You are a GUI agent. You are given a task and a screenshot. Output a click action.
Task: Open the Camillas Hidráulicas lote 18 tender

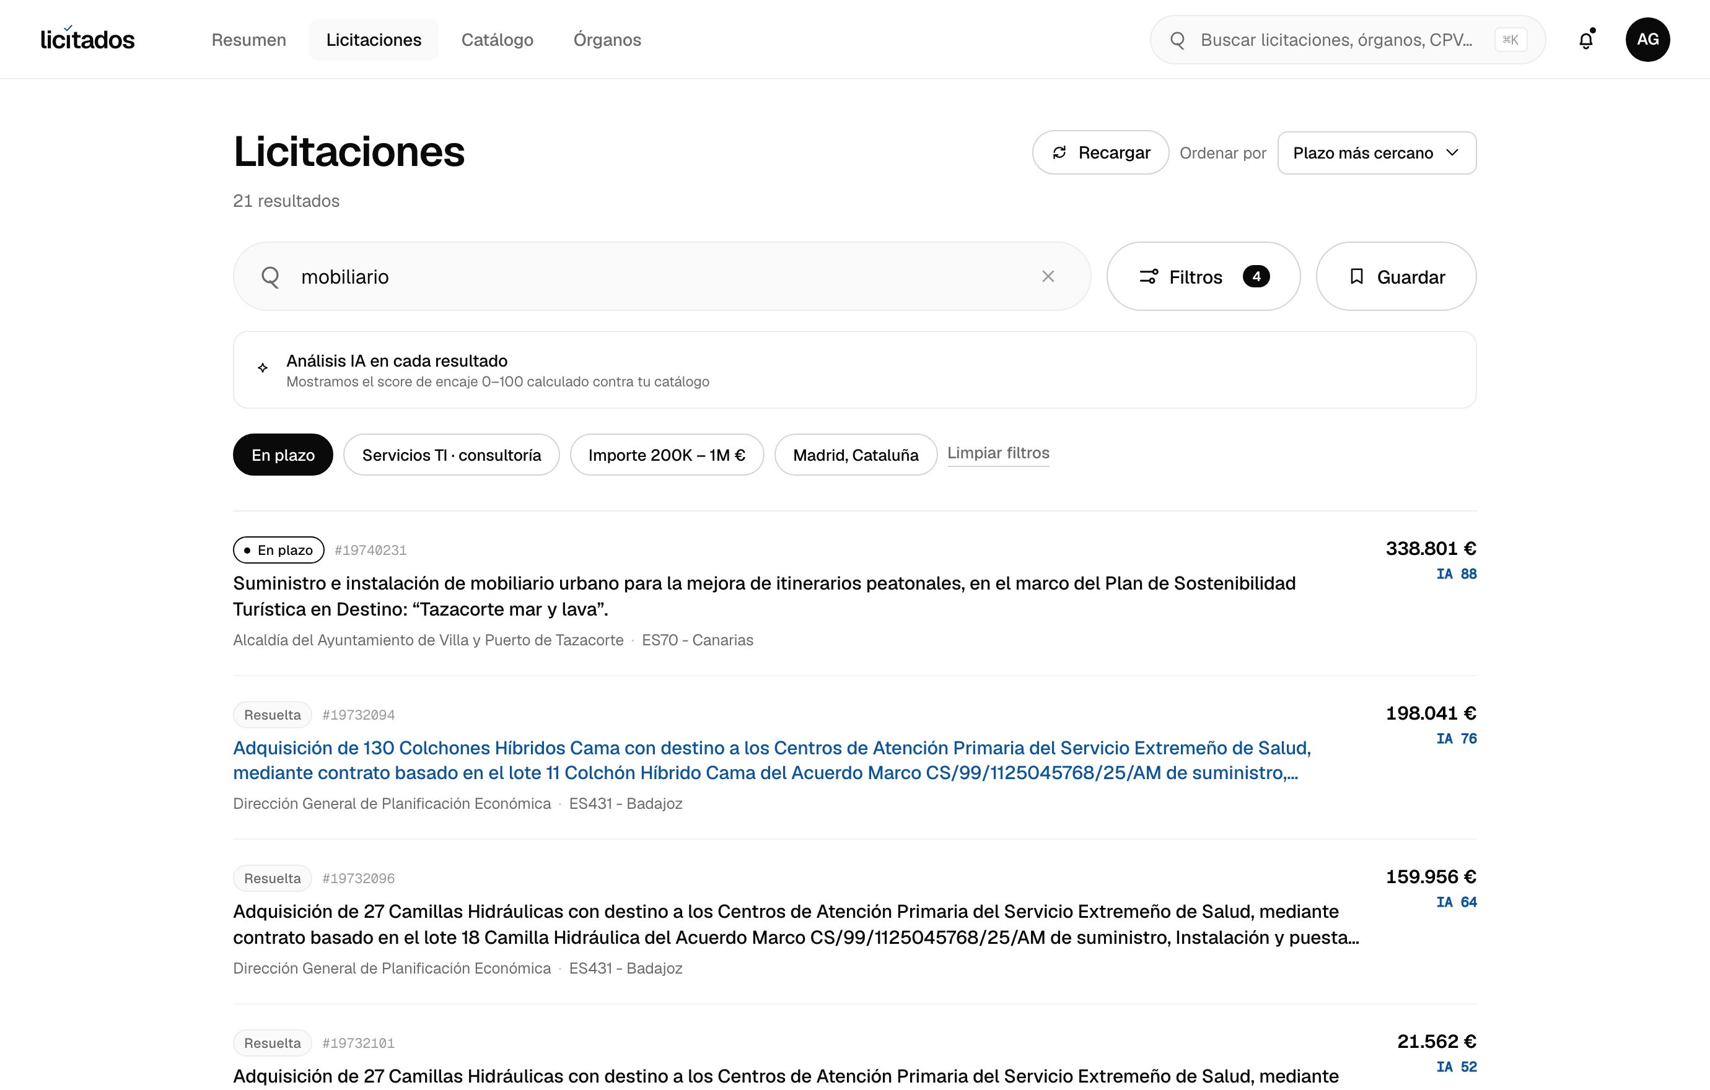point(796,924)
